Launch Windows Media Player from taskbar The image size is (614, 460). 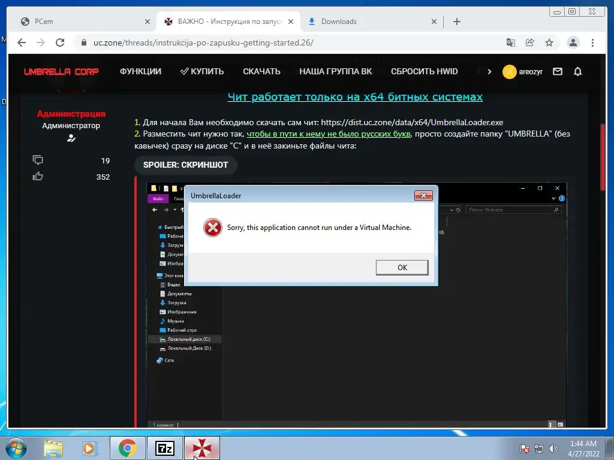point(90,448)
